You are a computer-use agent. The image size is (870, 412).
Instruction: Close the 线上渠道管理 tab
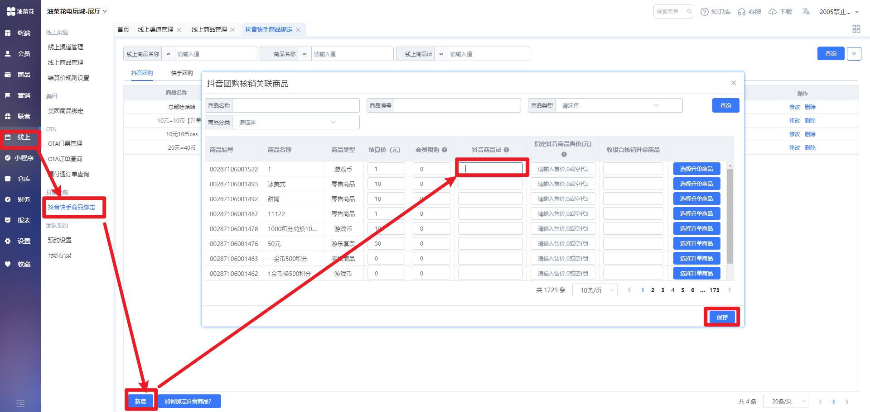click(179, 30)
